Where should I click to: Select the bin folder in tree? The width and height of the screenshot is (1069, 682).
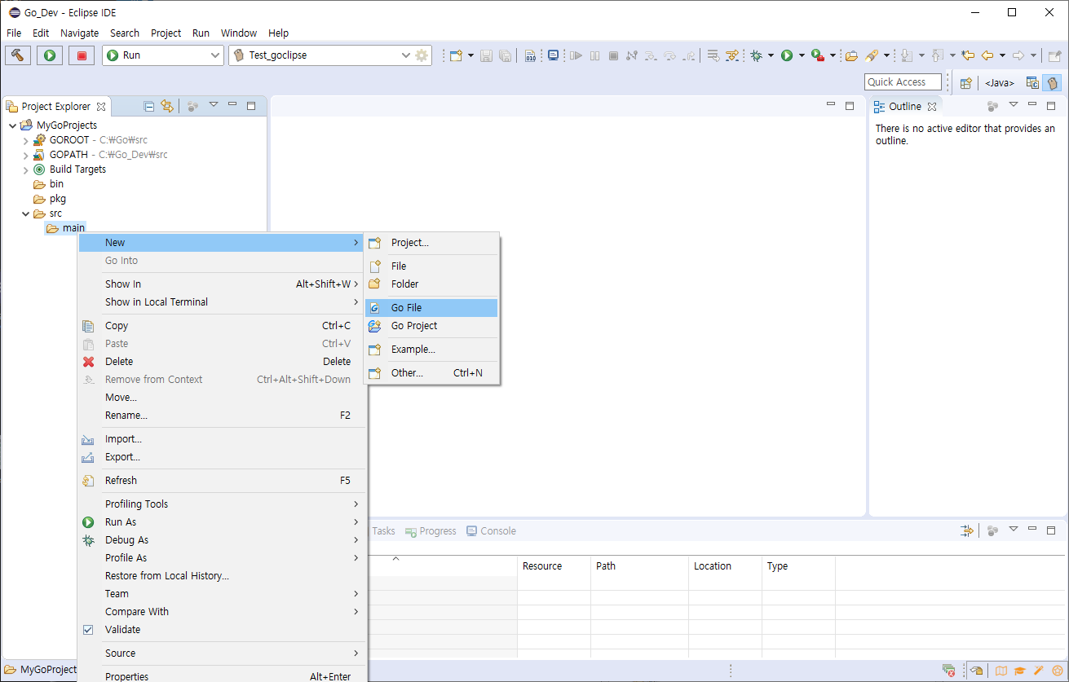click(x=49, y=184)
